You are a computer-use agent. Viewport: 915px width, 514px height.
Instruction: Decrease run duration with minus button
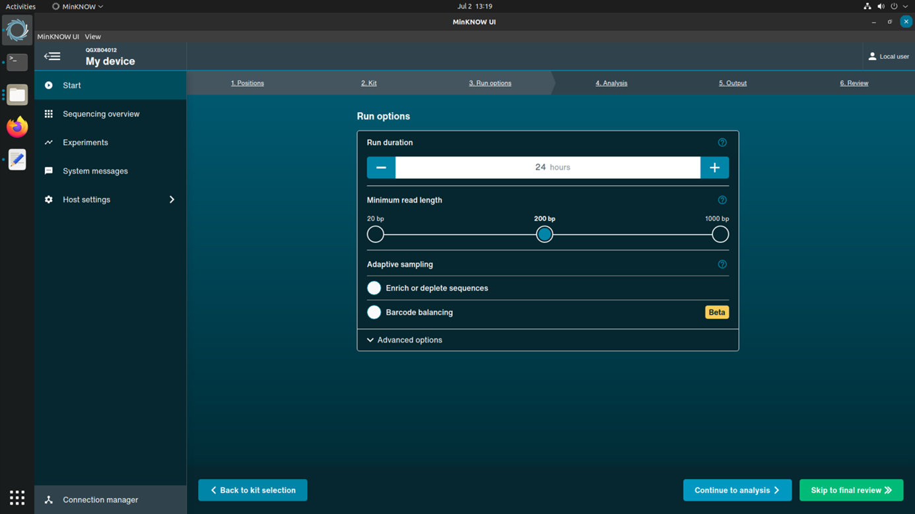(x=381, y=168)
